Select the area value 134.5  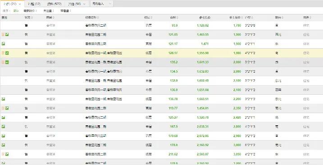coord(174,71)
